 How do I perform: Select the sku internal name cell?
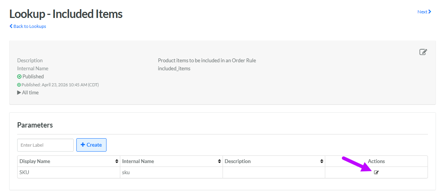click(126, 173)
